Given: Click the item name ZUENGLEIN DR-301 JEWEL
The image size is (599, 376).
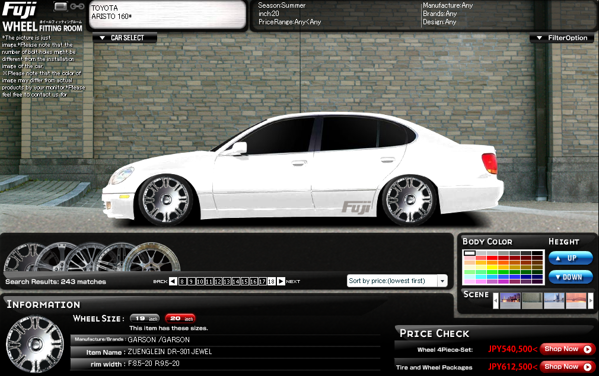Looking at the screenshot, I should 170,352.
